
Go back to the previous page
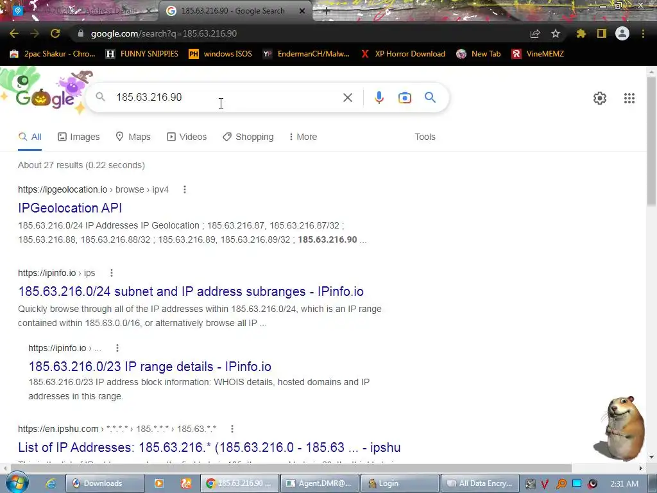pos(14,33)
